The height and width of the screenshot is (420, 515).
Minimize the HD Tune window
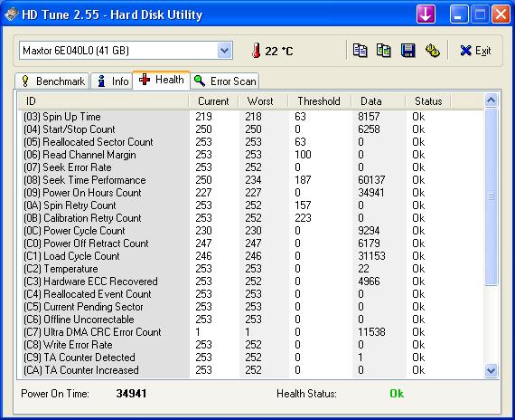(459, 14)
